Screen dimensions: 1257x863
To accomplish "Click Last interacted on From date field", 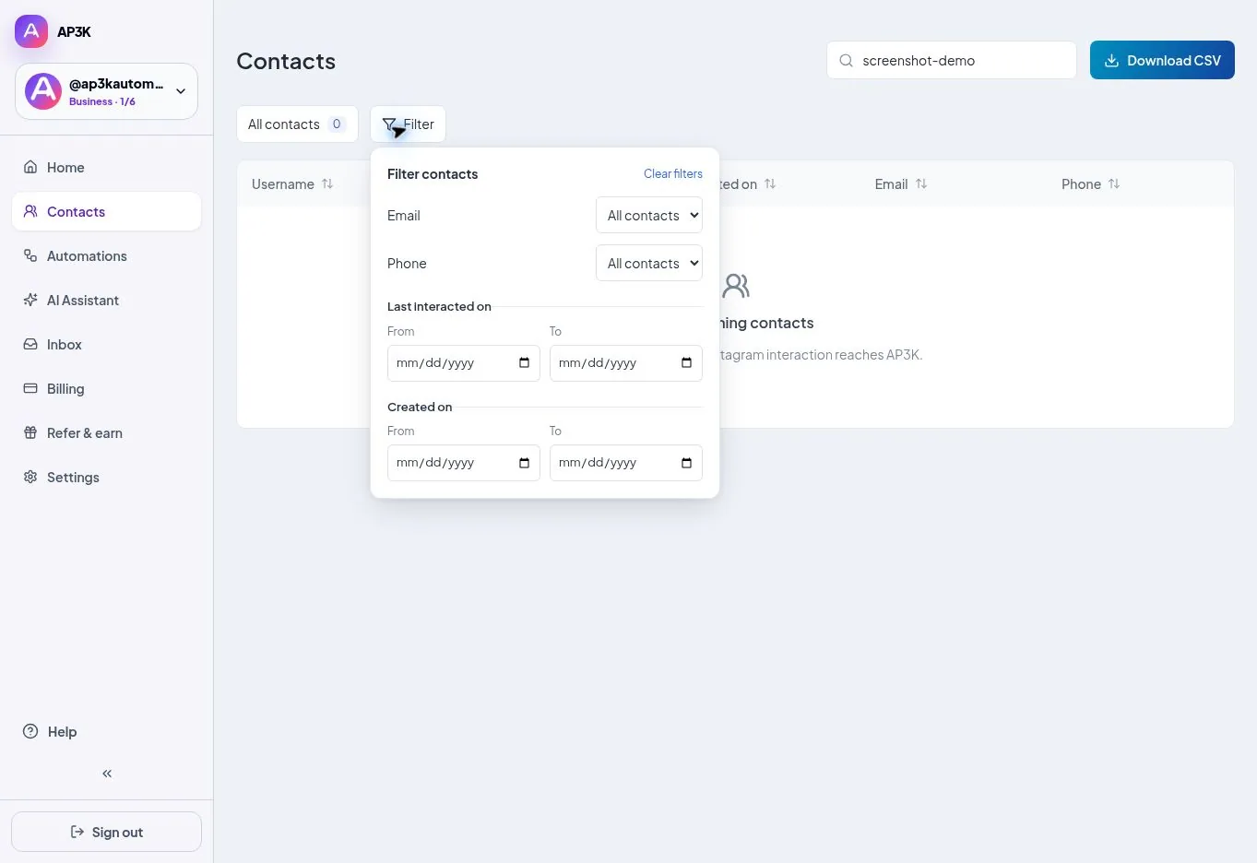I will click(464, 363).
